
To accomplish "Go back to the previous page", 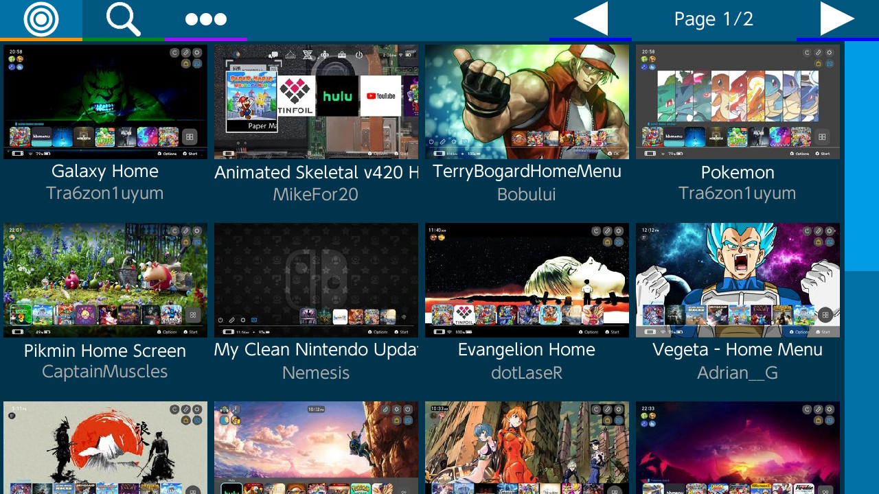I will (x=591, y=19).
